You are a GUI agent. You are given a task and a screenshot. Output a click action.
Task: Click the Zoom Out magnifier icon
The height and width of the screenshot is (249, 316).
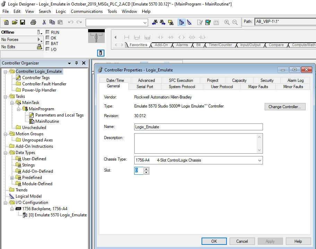point(235,22)
